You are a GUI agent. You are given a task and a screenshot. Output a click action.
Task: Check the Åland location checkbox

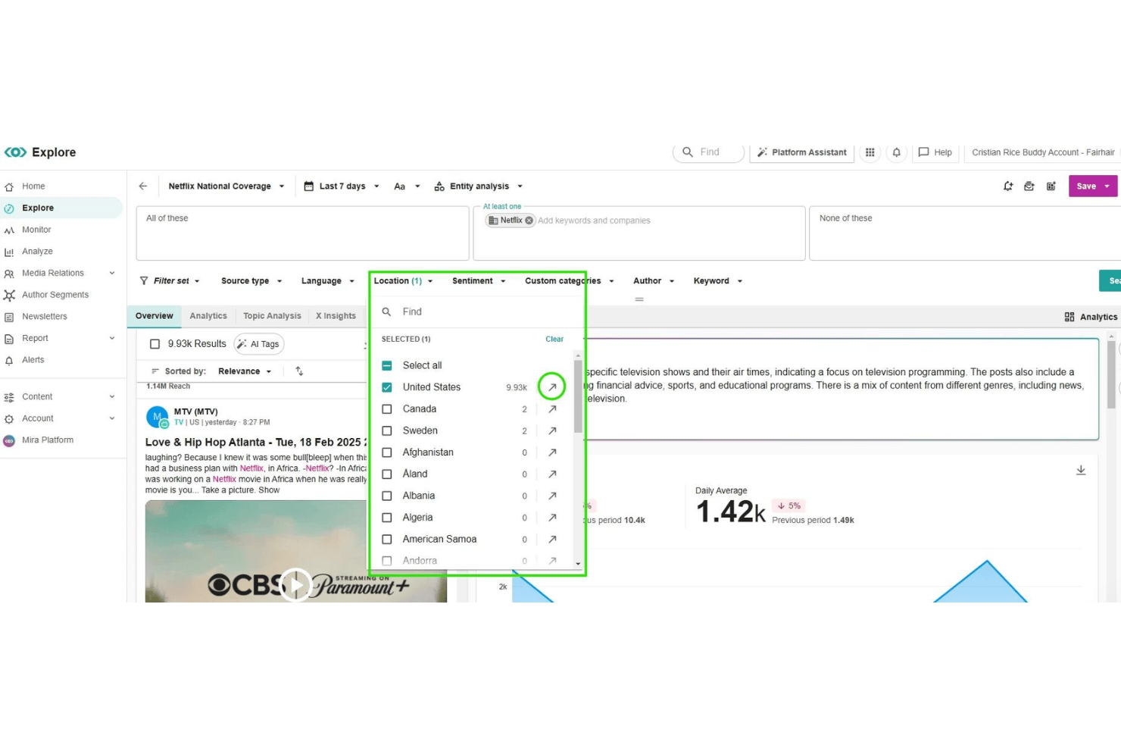[387, 474]
